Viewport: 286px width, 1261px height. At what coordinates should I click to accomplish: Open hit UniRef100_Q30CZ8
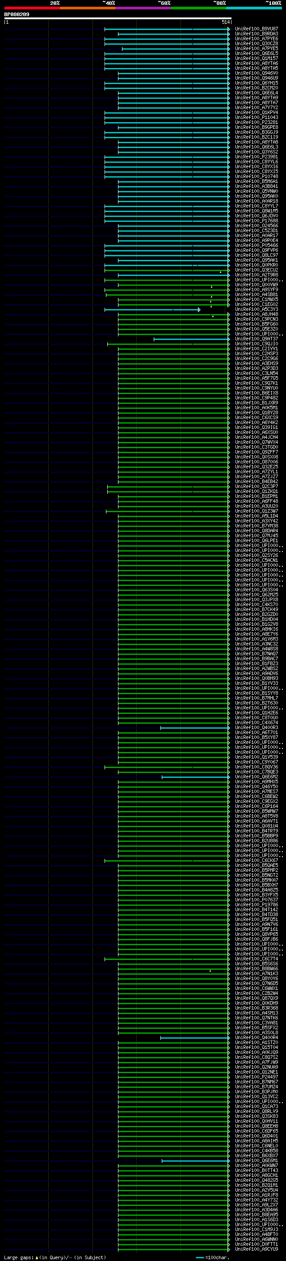[257, 43]
